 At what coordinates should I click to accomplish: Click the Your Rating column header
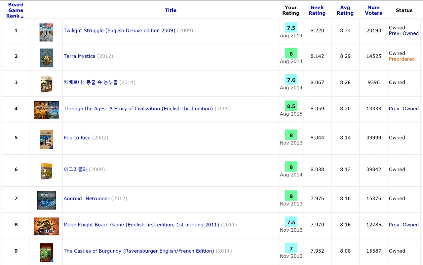[291, 10]
